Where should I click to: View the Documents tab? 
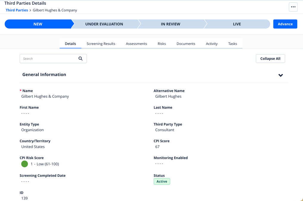point(186,44)
